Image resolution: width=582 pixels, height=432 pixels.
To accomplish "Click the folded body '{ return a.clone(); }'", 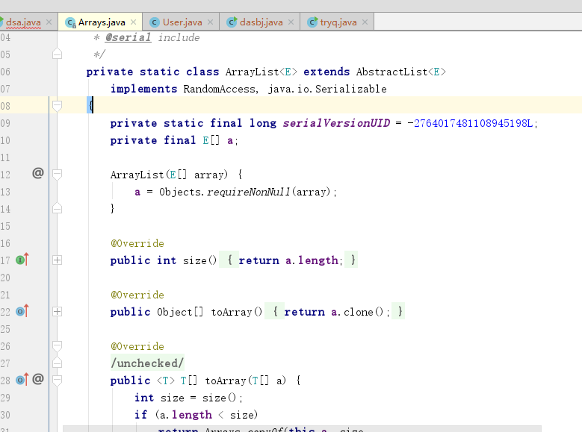I will pyautogui.click(x=335, y=311).
